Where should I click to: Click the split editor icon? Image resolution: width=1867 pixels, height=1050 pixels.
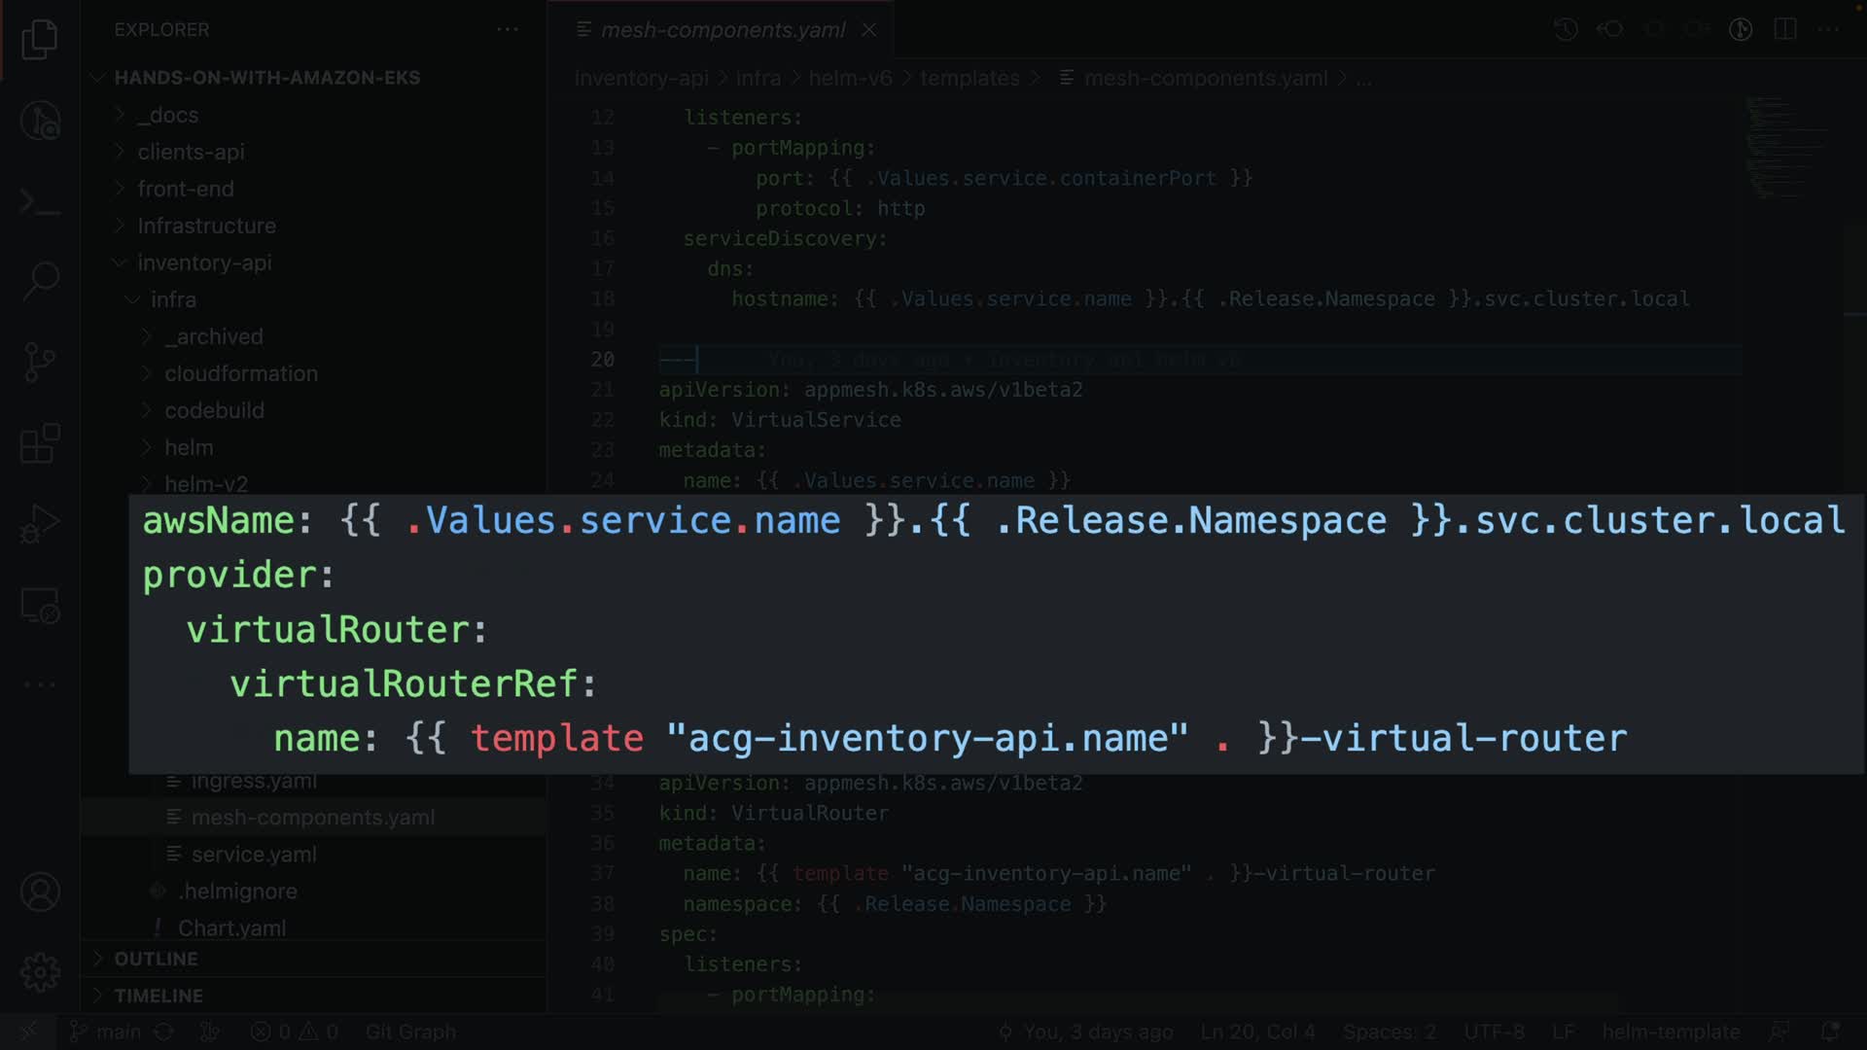(x=1784, y=29)
